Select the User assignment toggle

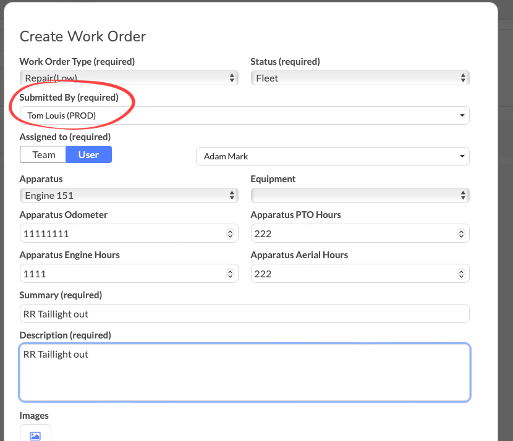click(88, 154)
